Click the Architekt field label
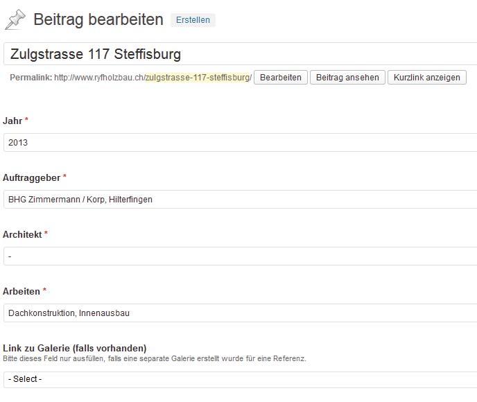Viewport: 477px width, 402px height. click(22, 234)
